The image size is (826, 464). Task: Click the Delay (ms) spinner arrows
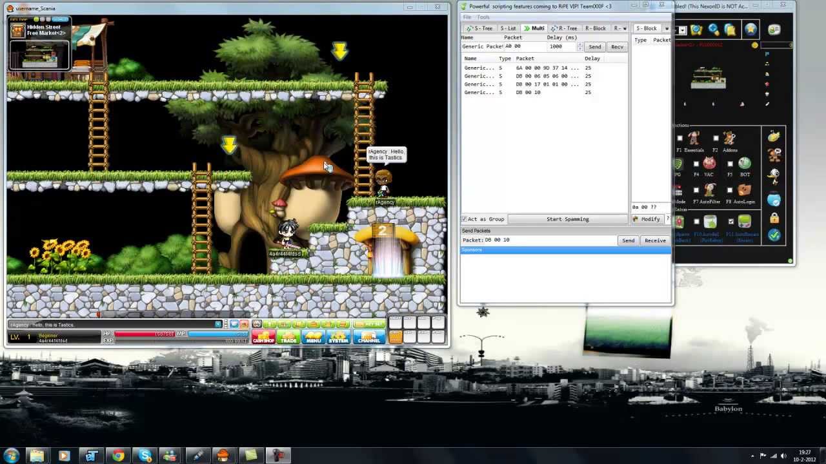pyautogui.click(x=579, y=46)
